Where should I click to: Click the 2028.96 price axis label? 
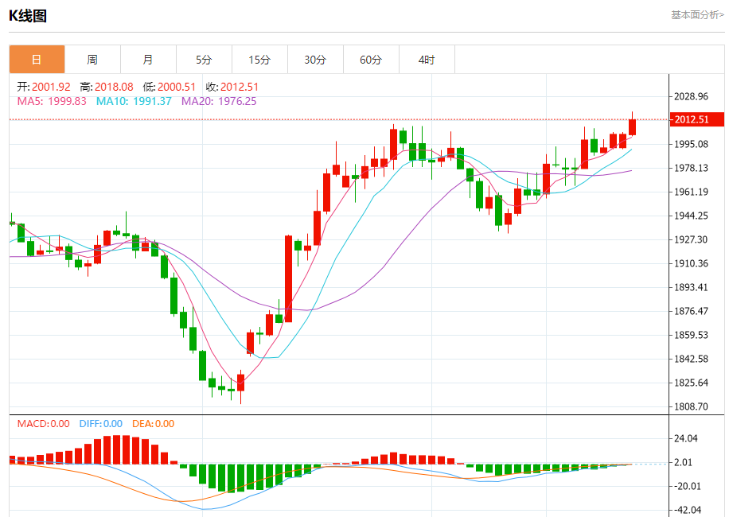691,96
